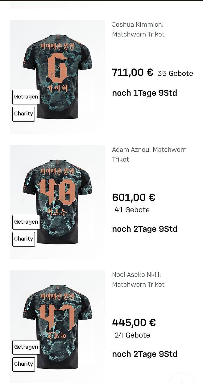This screenshot has height=383, width=203.
Task: Click 'noch 1Tage 9Std' remaining time
Action: coord(144,93)
